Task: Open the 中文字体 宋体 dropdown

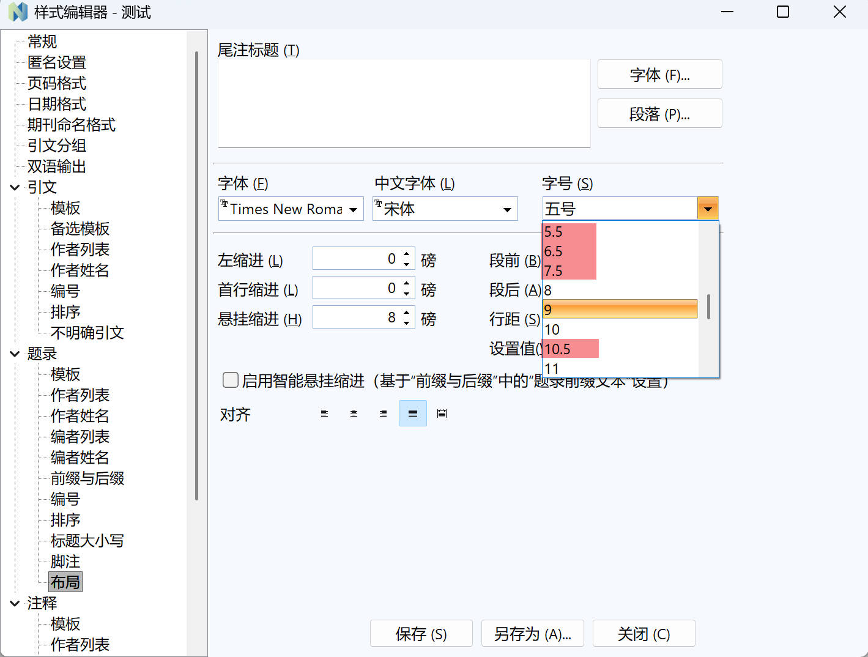Action: tap(507, 210)
